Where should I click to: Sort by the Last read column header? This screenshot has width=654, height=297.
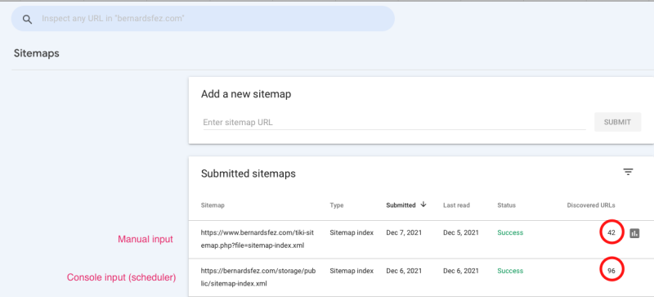(456, 205)
